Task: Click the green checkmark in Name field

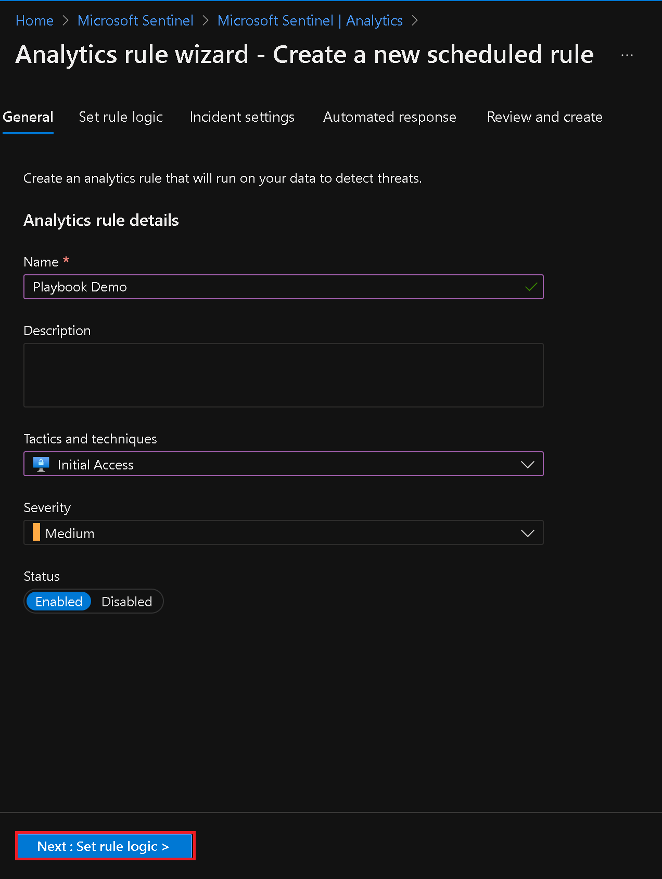Action: (531, 287)
